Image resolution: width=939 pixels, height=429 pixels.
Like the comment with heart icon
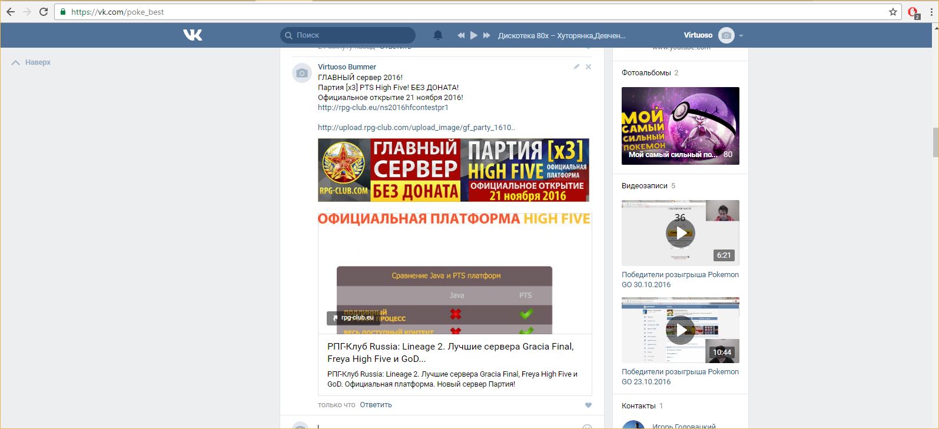click(x=588, y=405)
